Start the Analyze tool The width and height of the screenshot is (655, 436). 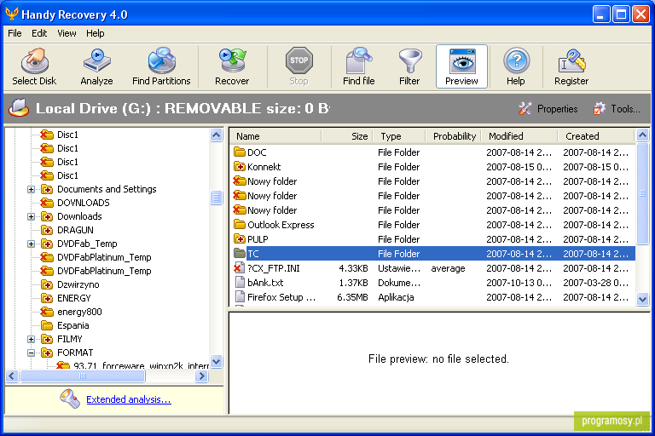pos(96,66)
